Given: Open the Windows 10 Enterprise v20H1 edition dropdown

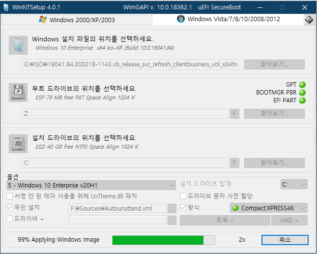Looking at the screenshot, I should [x=91, y=185].
